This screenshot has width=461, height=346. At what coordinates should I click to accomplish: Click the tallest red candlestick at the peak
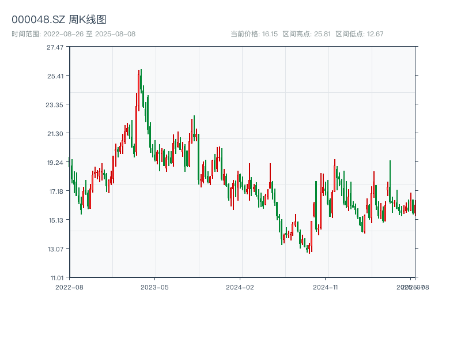[x=139, y=91]
